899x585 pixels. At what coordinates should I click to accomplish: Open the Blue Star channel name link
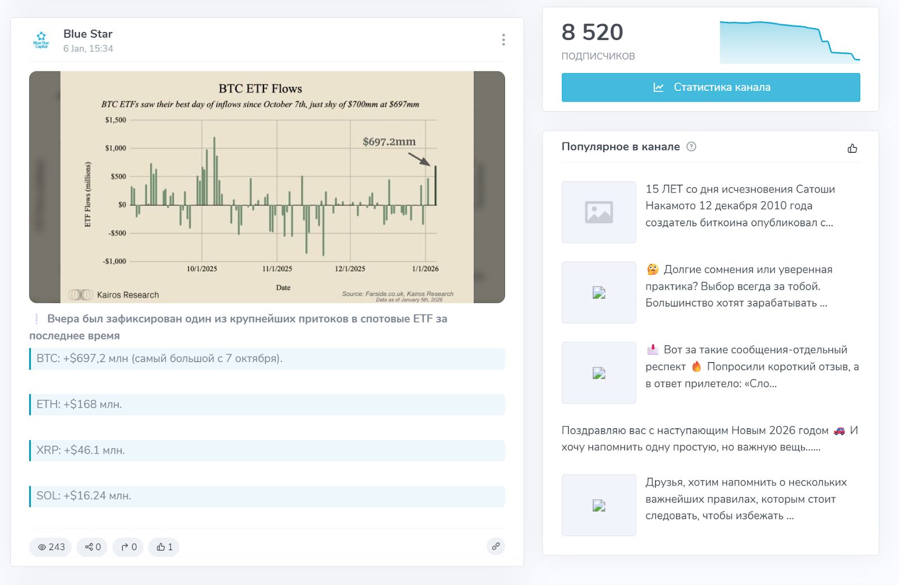point(88,34)
